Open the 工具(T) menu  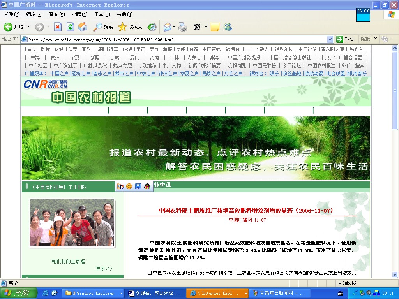[x=102, y=14]
